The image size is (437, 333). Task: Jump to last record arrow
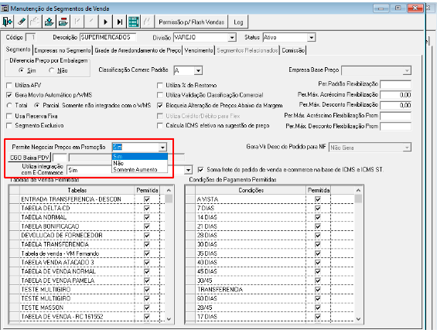click(120, 22)
